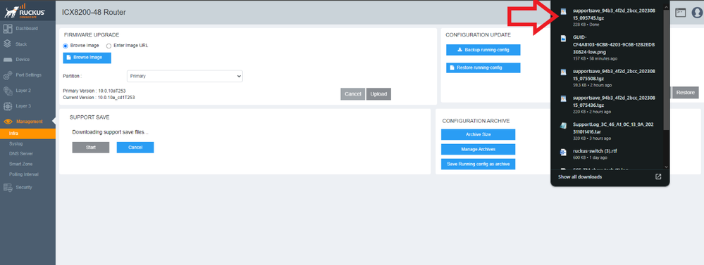Open downloads in new tab icon
The image size is (704, 265).
tap(658, 177)
